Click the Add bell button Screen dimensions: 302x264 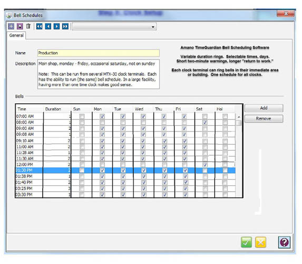coord(264,108)
